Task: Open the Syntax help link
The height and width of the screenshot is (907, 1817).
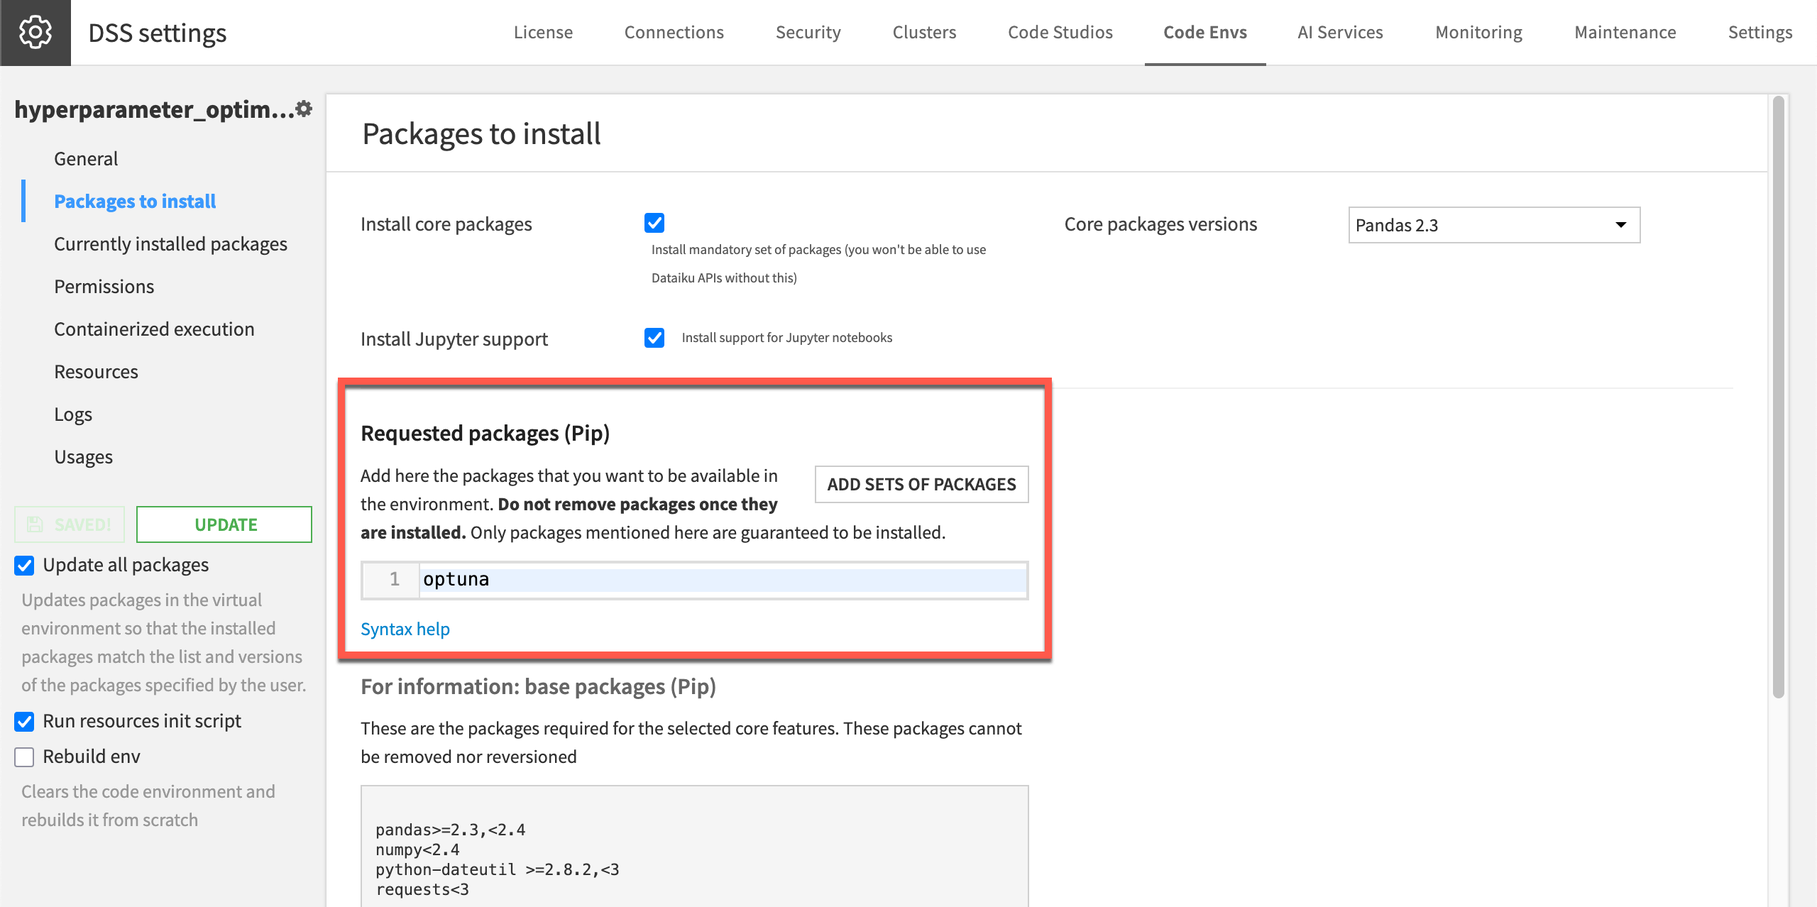Action: [x=405, y=629]
